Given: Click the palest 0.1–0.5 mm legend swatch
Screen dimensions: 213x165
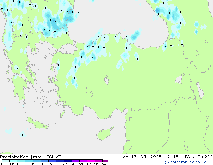Looking at the screenshot, I should pyautogui.click(x=6, y=161).
